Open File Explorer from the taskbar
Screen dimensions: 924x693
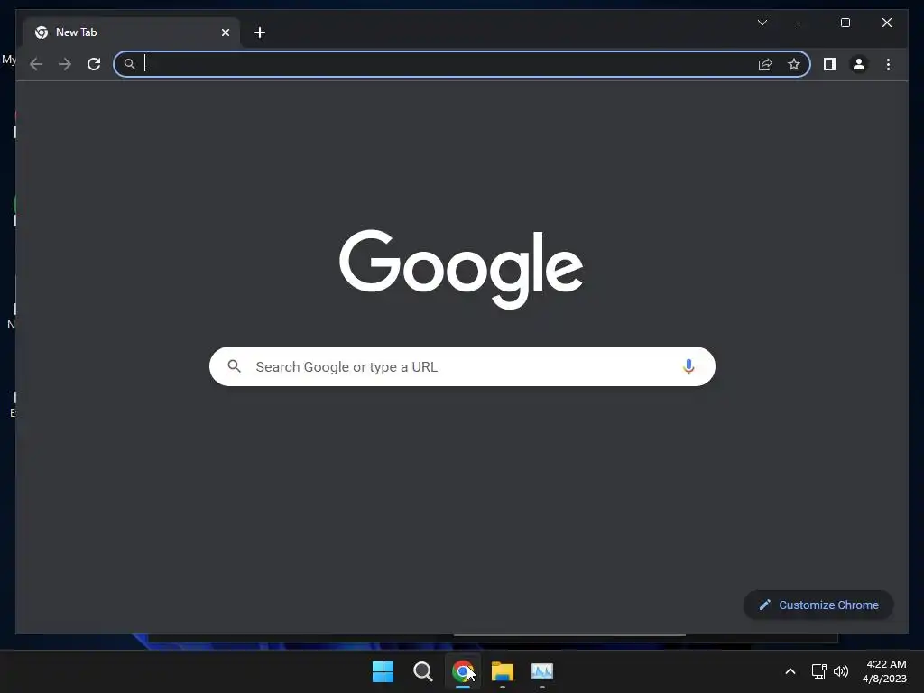[503, 671]
